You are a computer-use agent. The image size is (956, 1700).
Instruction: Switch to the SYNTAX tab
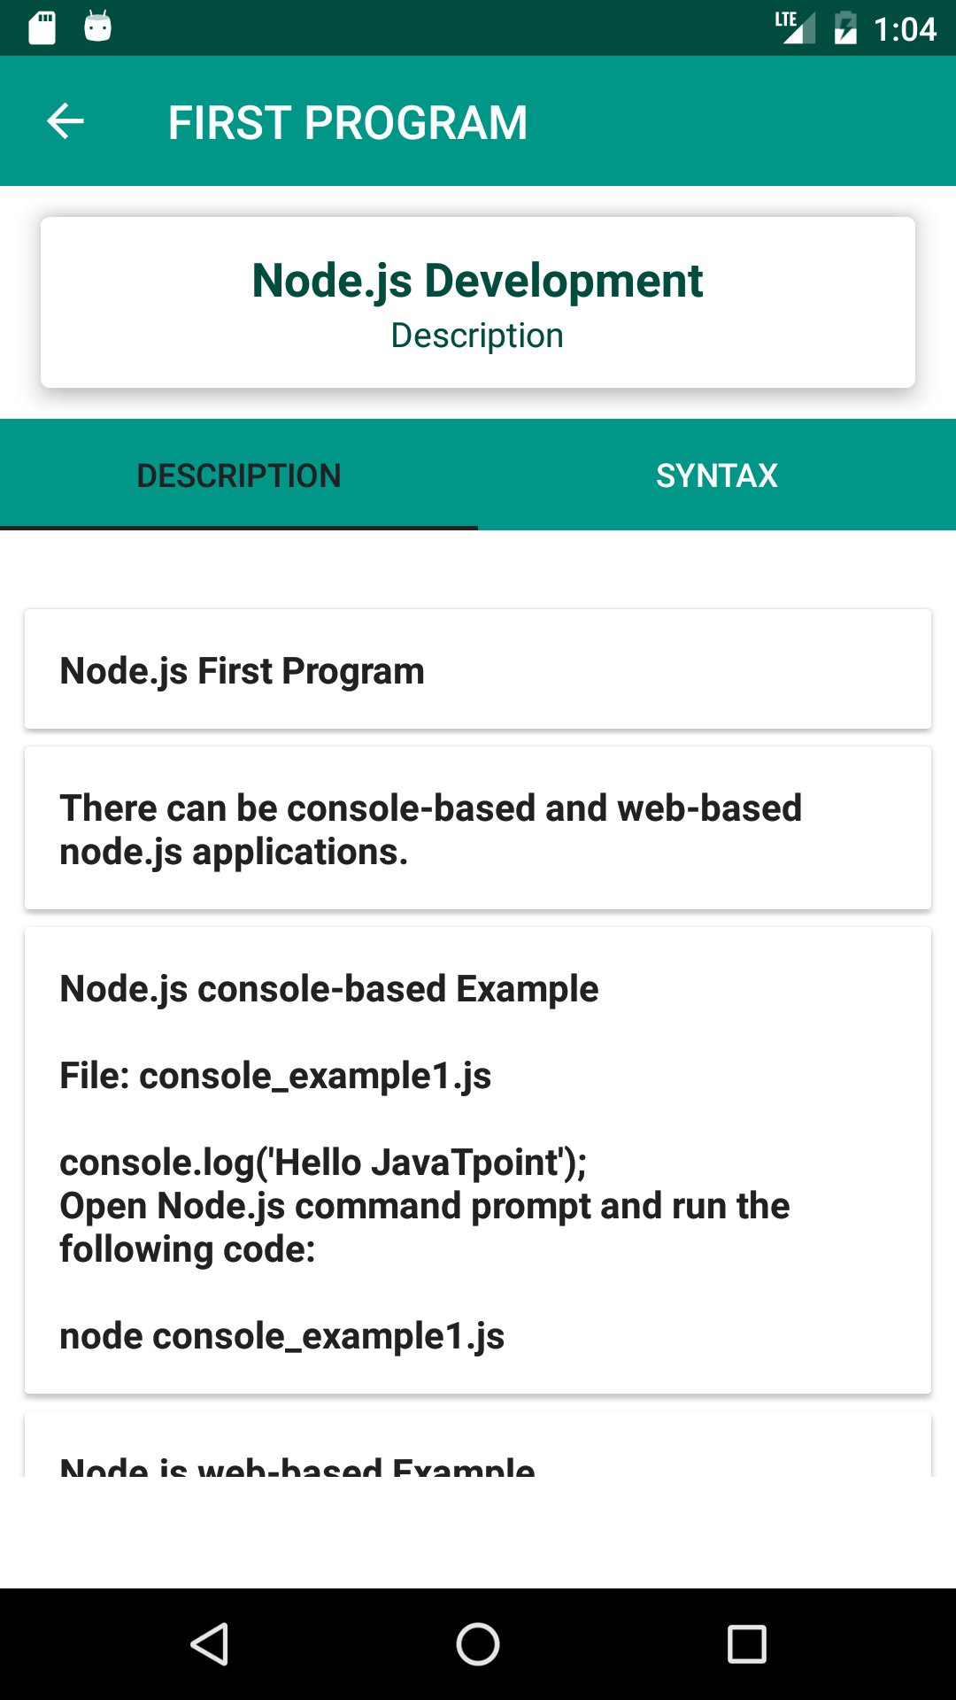(717, 475)
